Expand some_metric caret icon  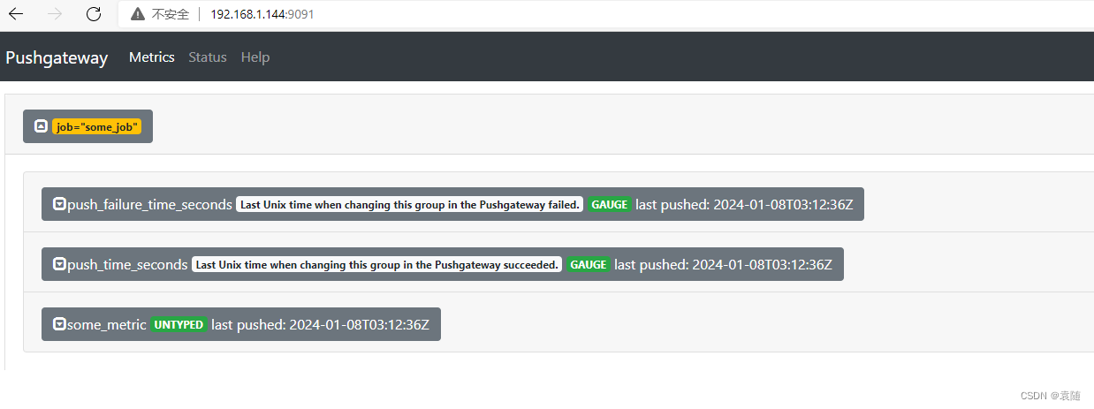point(59,324)
